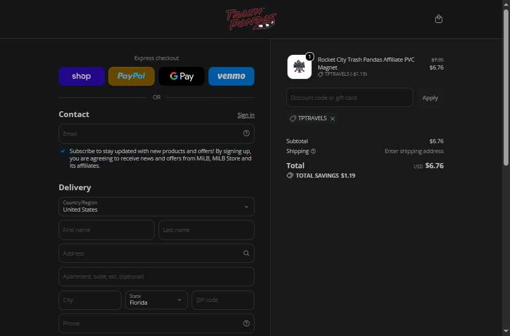Screen dimensions: 510x336
Task: Focus the Address input field
Action: point(157,253)
